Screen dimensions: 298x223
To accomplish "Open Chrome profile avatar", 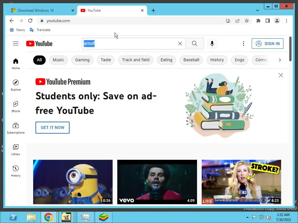I will coord(277,21).
